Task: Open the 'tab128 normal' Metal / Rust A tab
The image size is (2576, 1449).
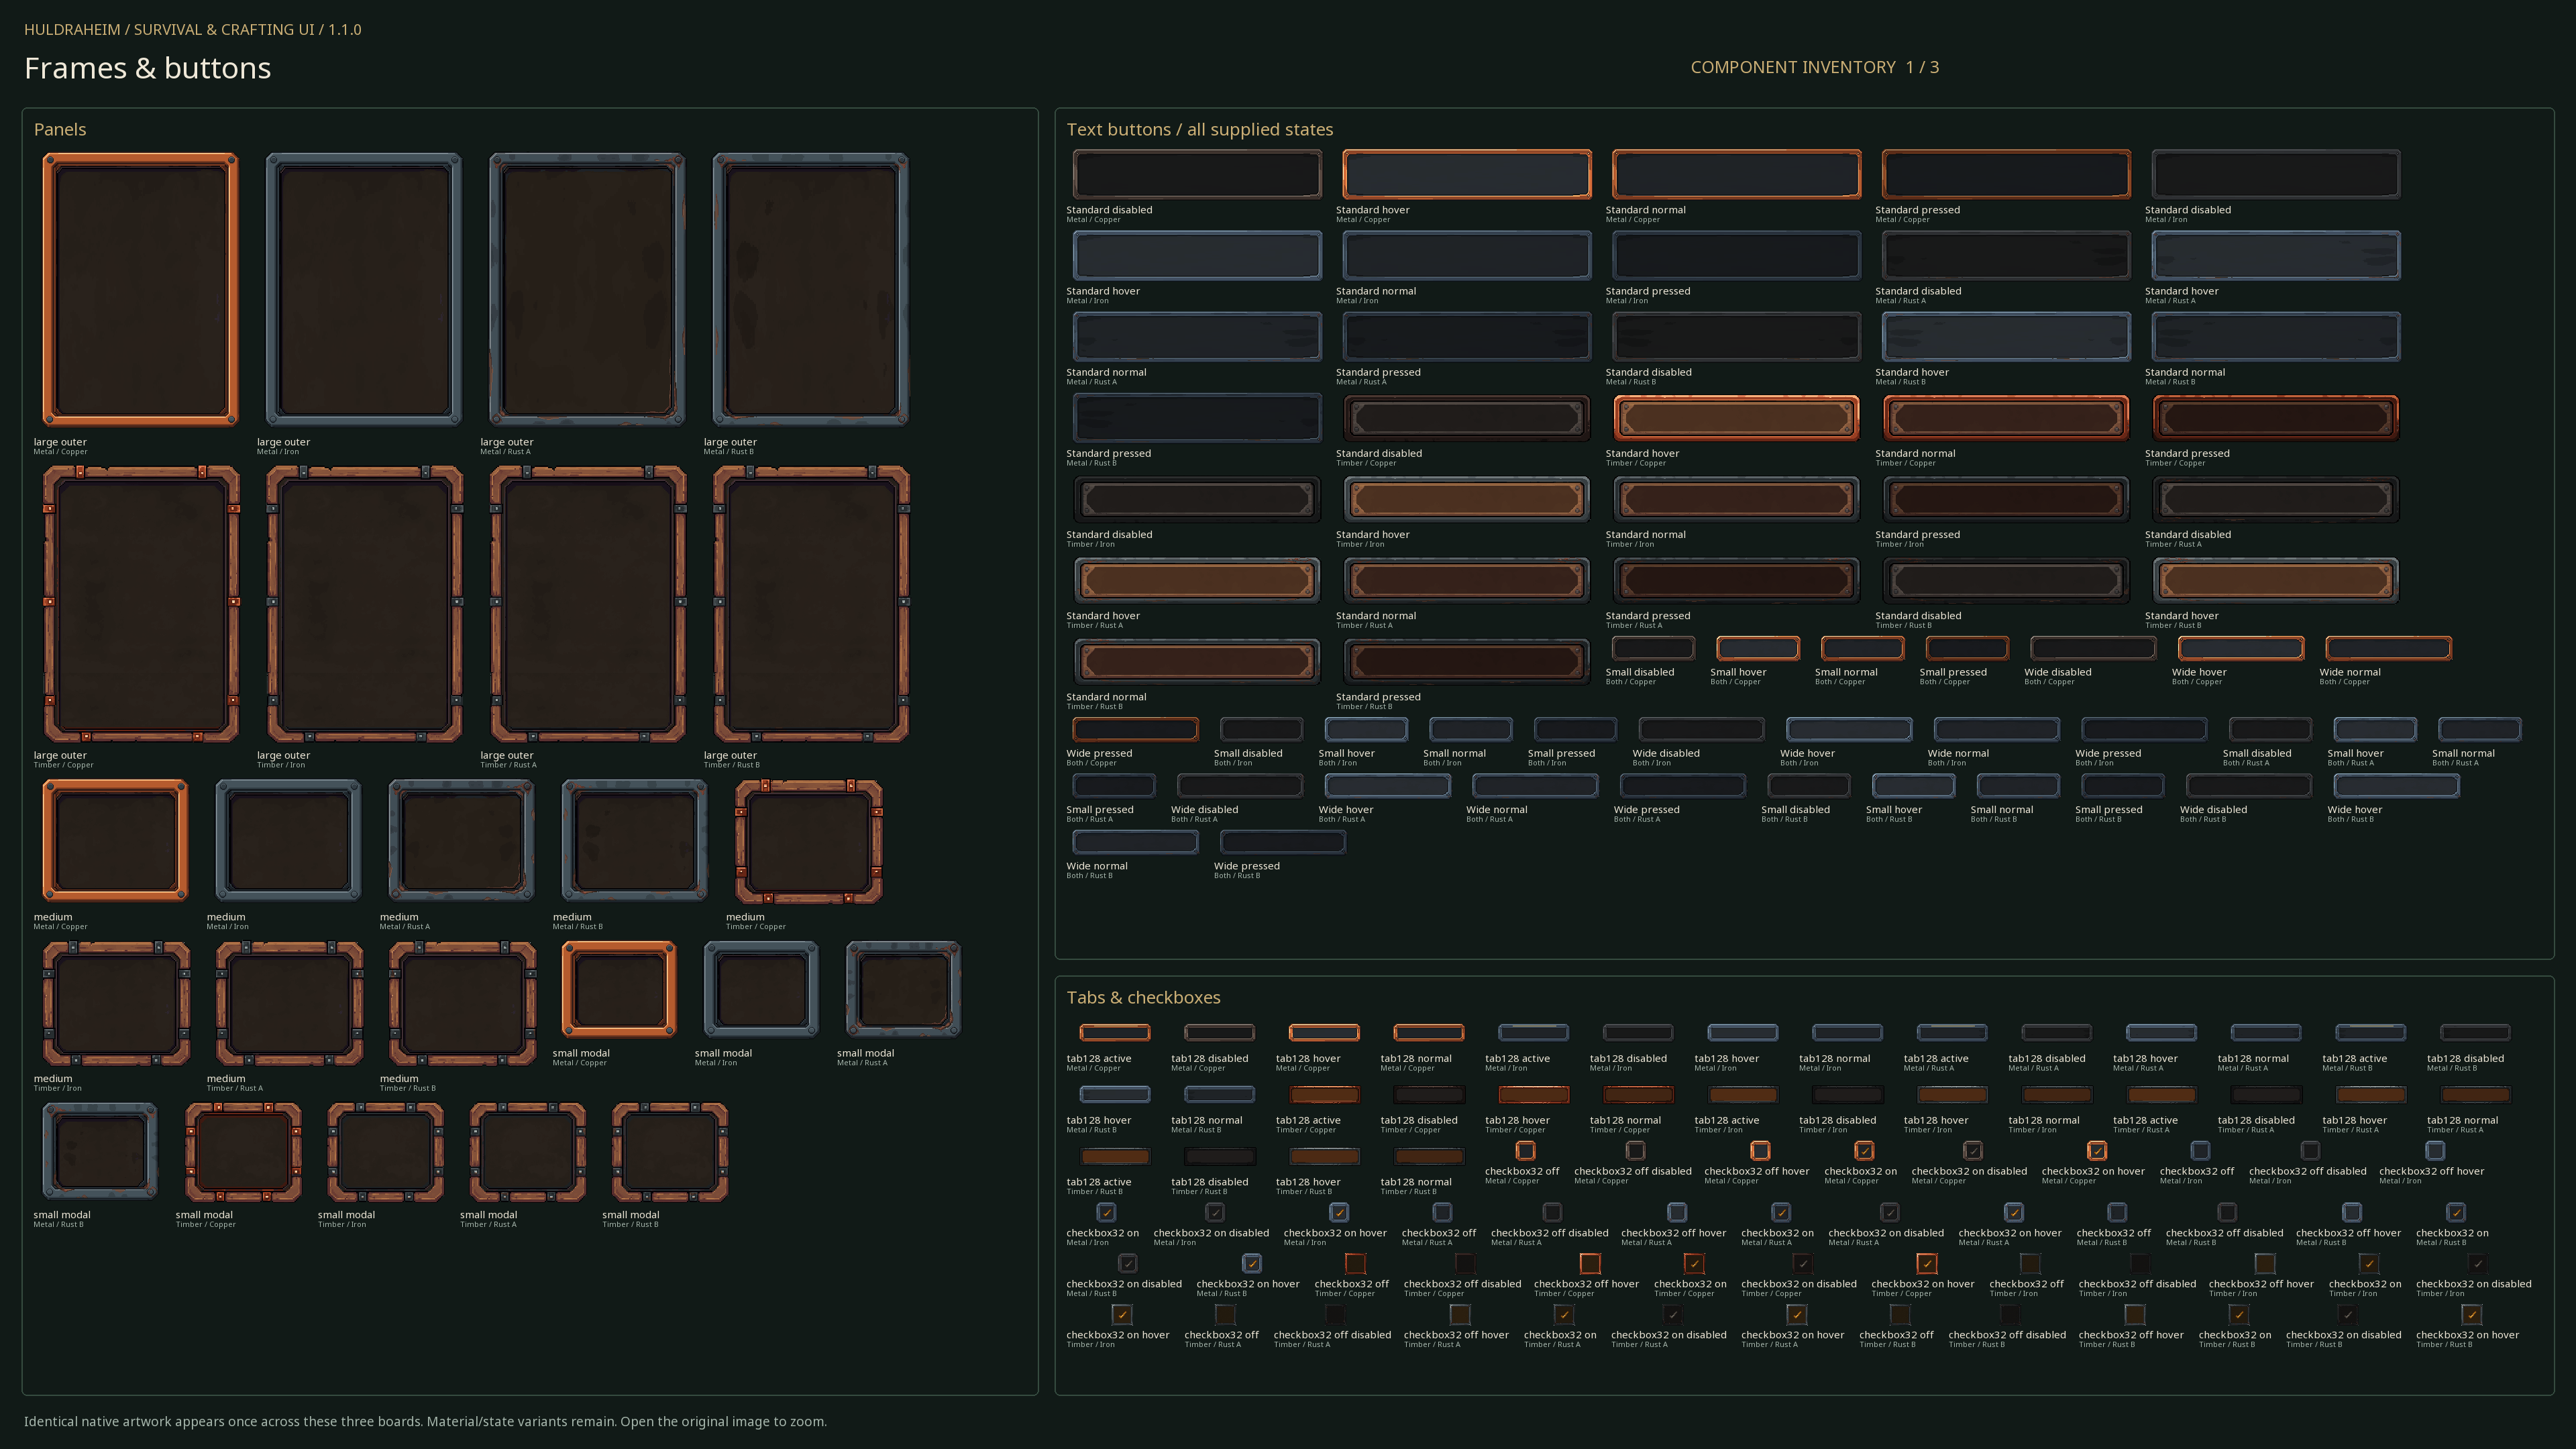Action: (x=2266, y=1033)
